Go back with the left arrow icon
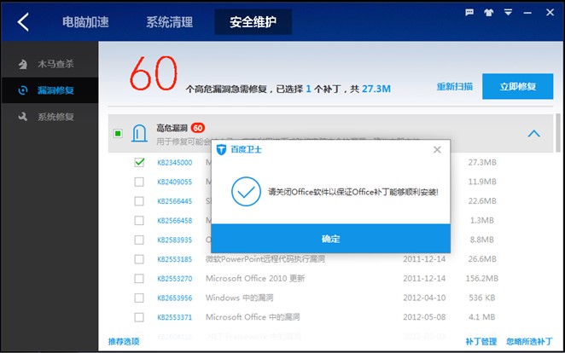This screenshot has height=353, width=565. coord(23,22)
